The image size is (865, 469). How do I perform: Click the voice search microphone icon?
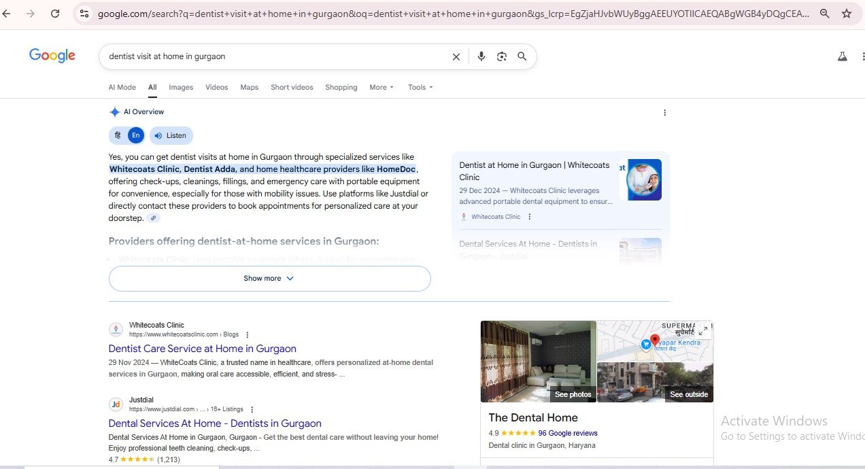point(481,57)
